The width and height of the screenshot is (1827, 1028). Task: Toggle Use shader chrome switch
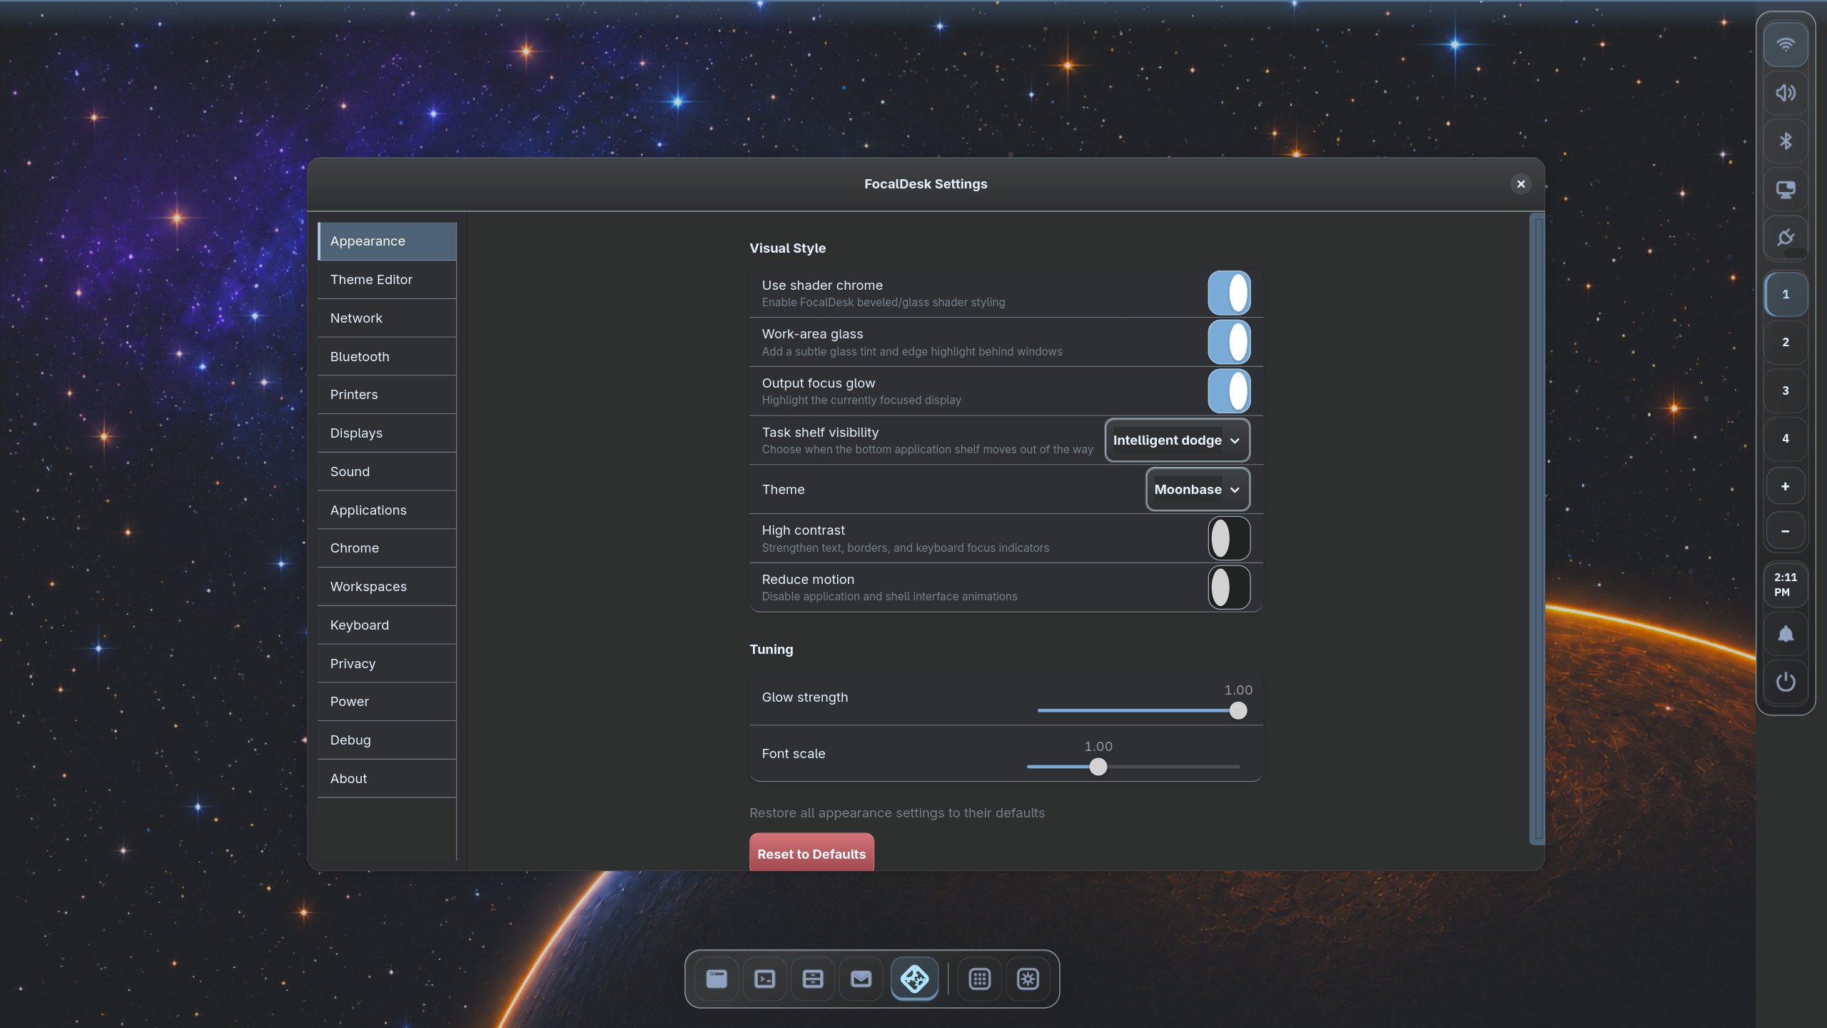(x=1229, y=293)
